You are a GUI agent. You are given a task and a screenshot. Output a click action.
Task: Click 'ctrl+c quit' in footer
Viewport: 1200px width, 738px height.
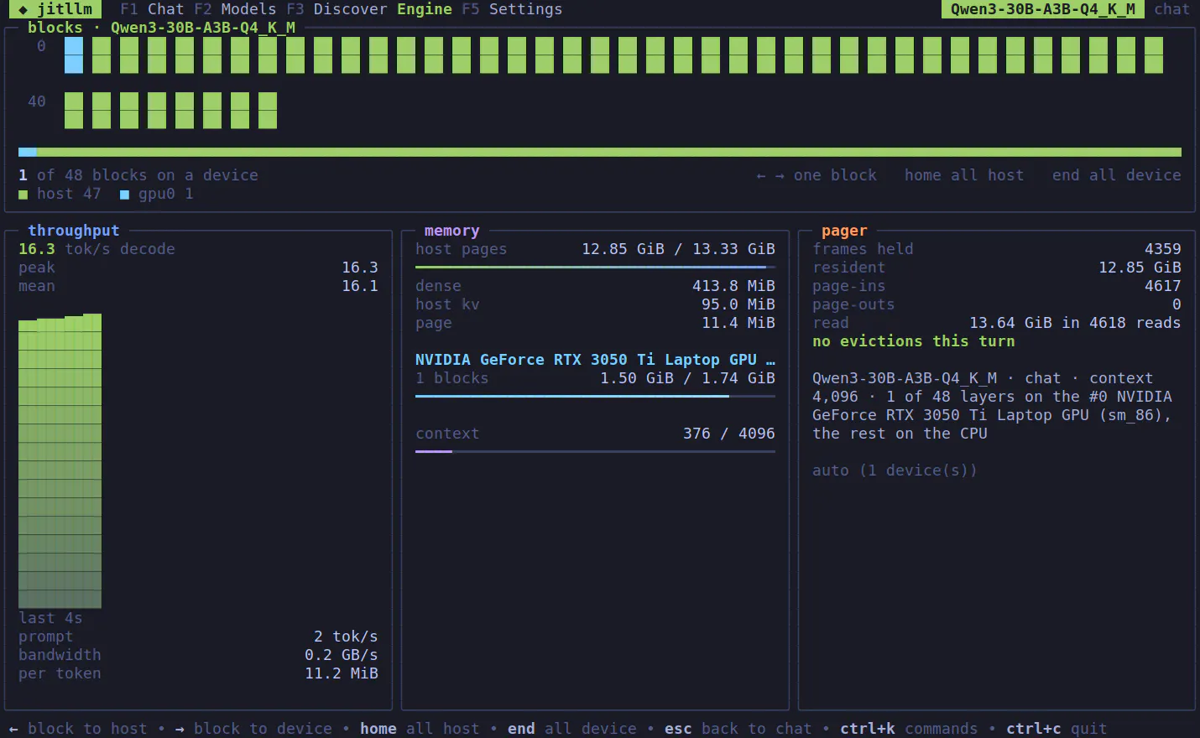click(x=1057, y=729)
